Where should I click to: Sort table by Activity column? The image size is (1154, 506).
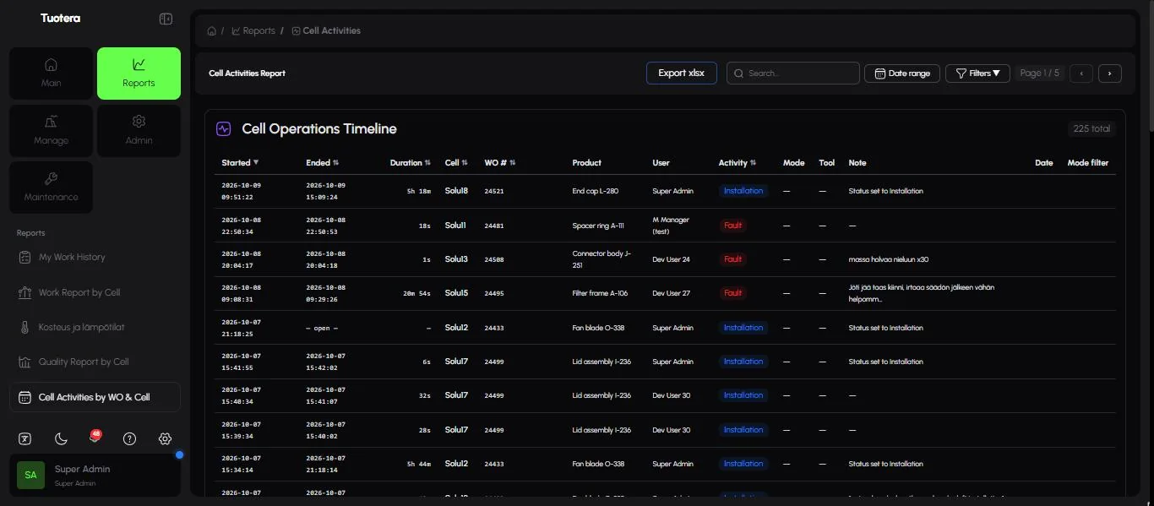pyautogui.click(x=738, y=162)
